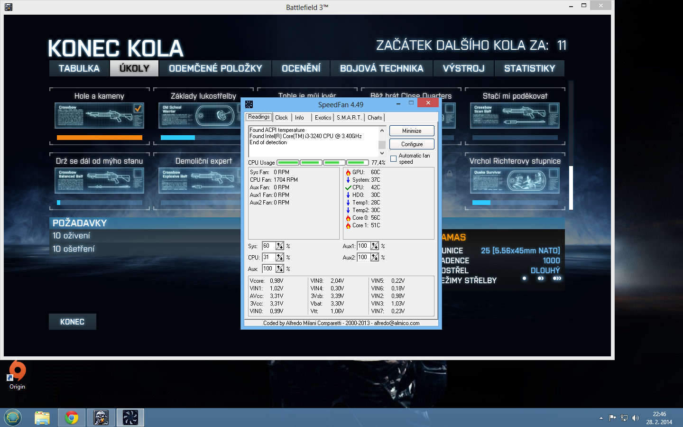
Task: Click the Temp1 down-arrow icon
Action: tap(348, 203)
